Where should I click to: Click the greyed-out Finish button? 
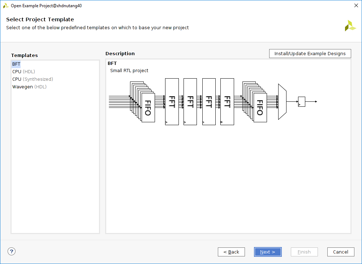(304, 252)
